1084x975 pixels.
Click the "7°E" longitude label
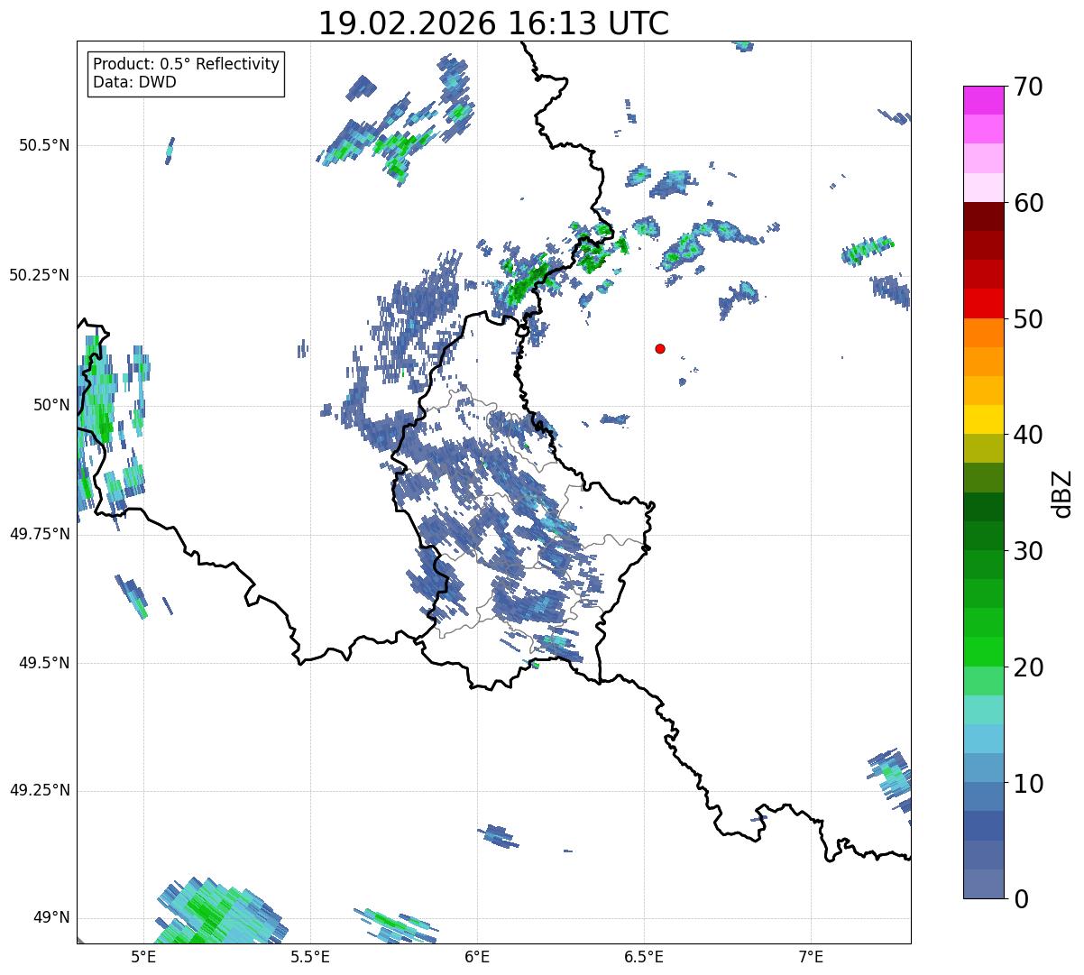click(x=811, y=956)
